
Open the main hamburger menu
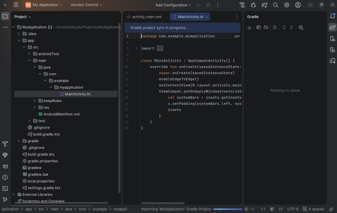click(16, 5)
